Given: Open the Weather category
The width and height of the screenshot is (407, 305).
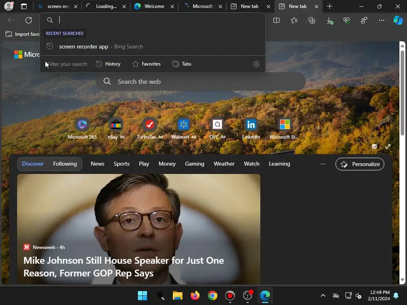Looking at the screenshot, I should tap(224, 164).
